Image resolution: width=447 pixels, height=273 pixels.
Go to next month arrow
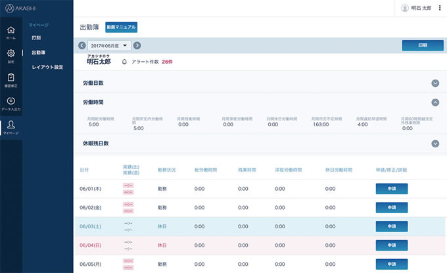(x=137, y=45)
